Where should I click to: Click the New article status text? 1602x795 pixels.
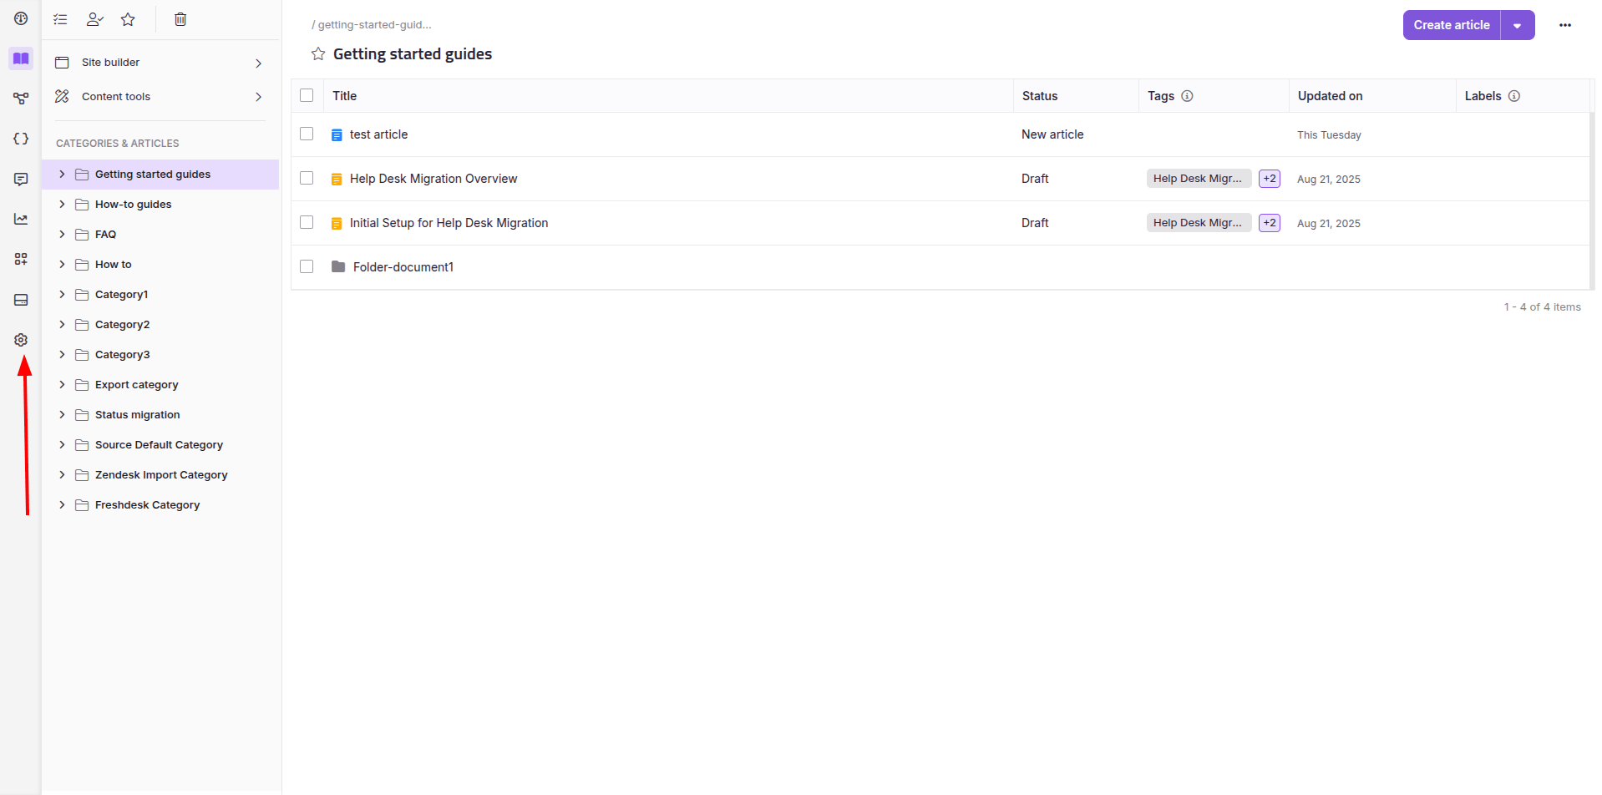(x=1052, y=134)
